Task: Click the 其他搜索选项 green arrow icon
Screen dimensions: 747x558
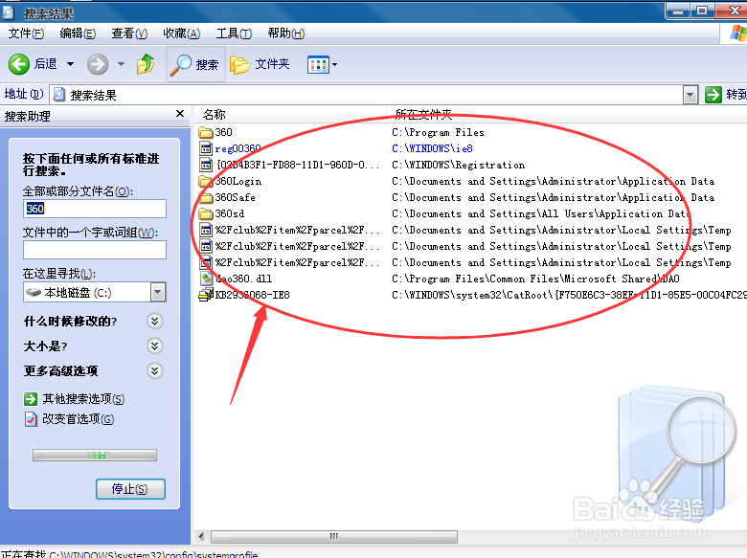Action: click(31, 399)
